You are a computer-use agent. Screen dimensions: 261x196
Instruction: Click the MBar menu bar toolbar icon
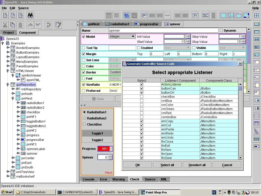click(144, 16)
